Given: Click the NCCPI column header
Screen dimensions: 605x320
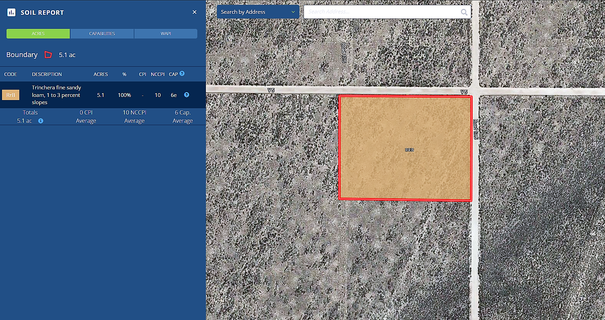Looking at the screenshot, I should (157, 74).
